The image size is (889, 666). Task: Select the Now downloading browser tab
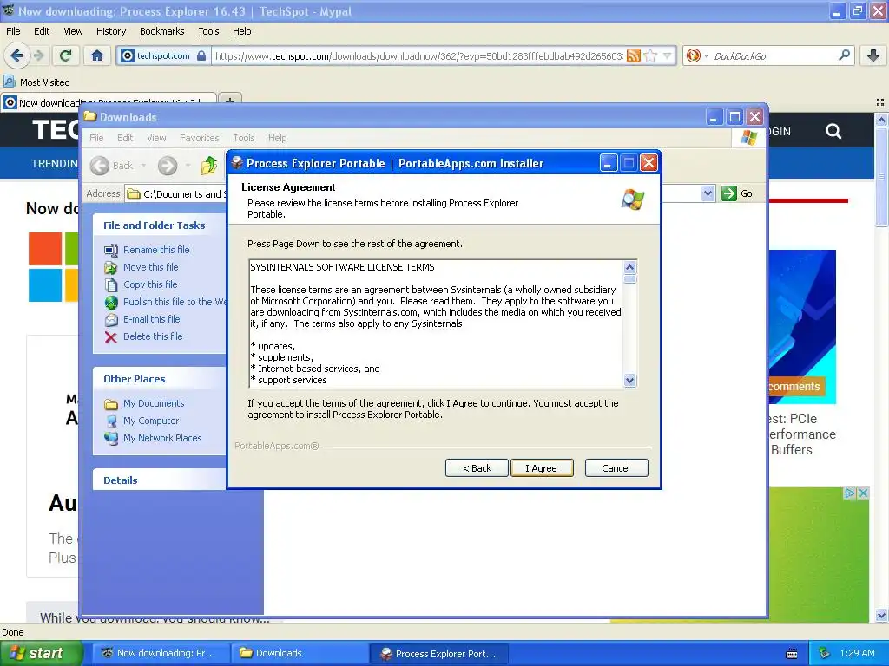click(x=108, y=102)
